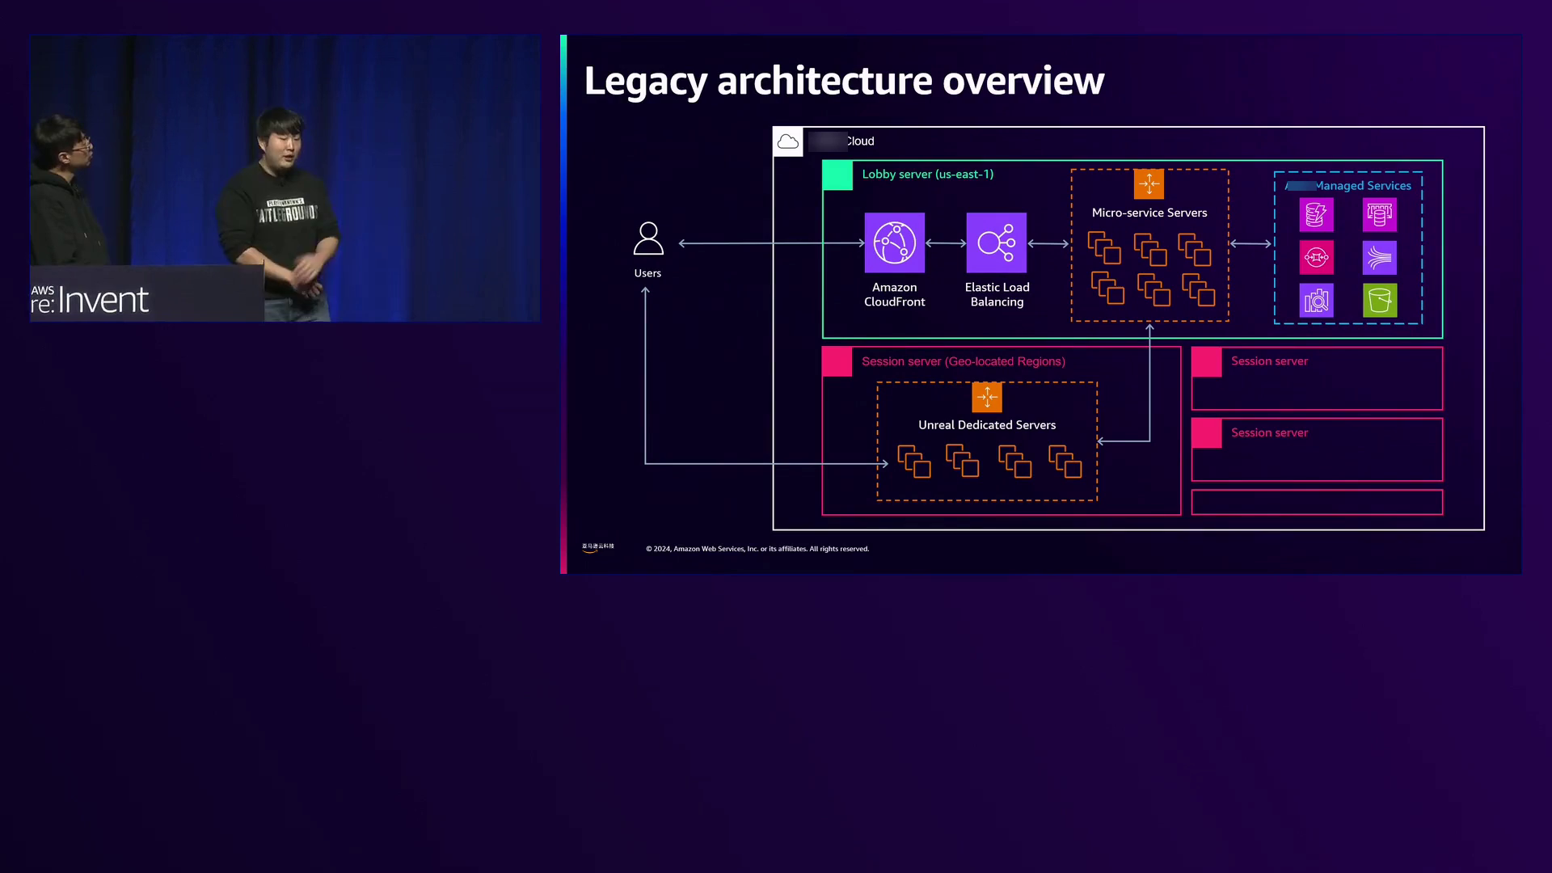Click the "Amazon CloudFront" text label
Screen dimensions: 1552x873
[894, 294]
